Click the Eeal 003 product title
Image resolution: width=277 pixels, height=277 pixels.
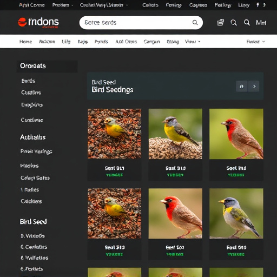(x=236, y=247)
